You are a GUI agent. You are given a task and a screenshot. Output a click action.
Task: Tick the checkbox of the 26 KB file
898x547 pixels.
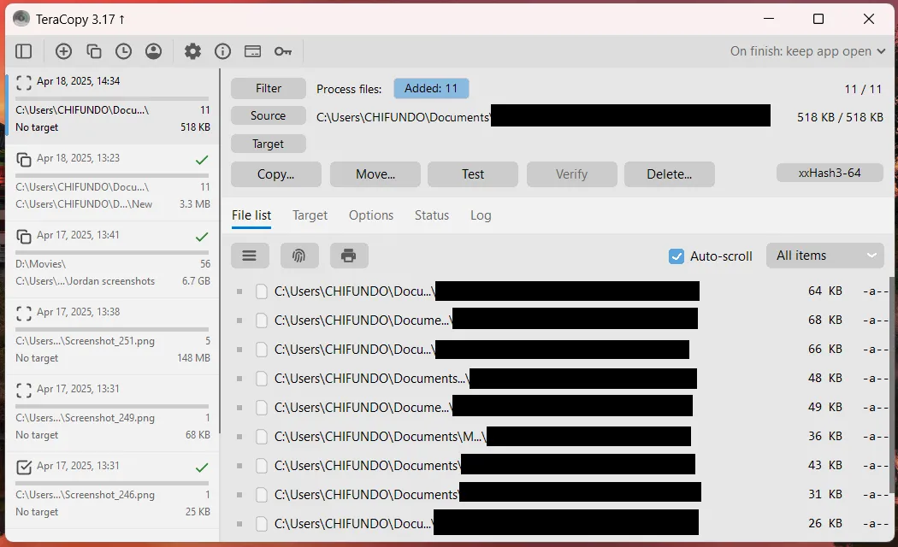click(x=261, y=524)
